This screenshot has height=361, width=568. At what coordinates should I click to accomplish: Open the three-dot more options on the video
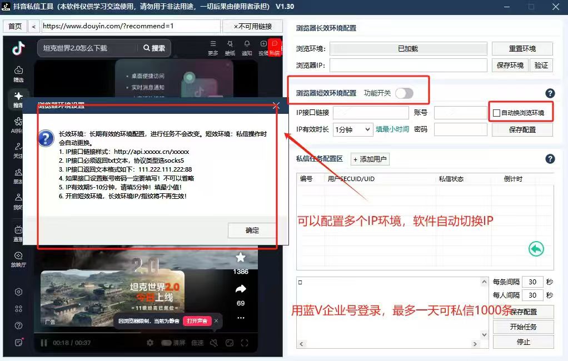tap(241, 318)
